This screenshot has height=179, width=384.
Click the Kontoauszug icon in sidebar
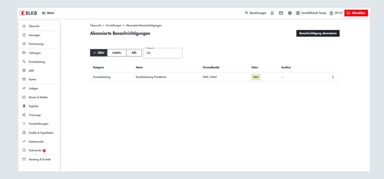pos(24,44)
